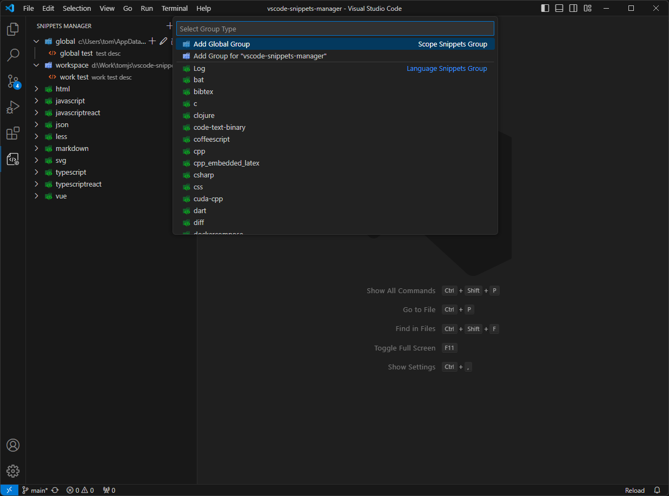Expand the html snippets group
Image resolution: width=669 pixels, height=496 pixels.
37,89
